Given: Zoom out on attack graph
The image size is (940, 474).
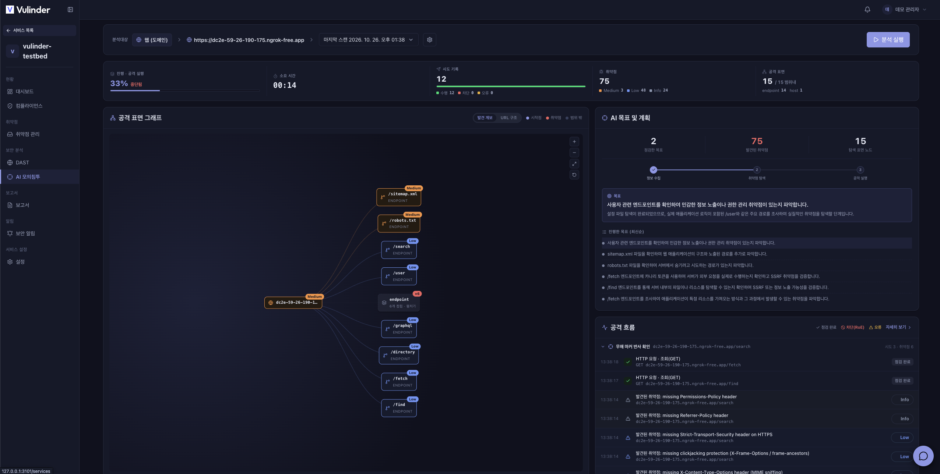Looking at the screenshot, I should click(x=574, y=153).
